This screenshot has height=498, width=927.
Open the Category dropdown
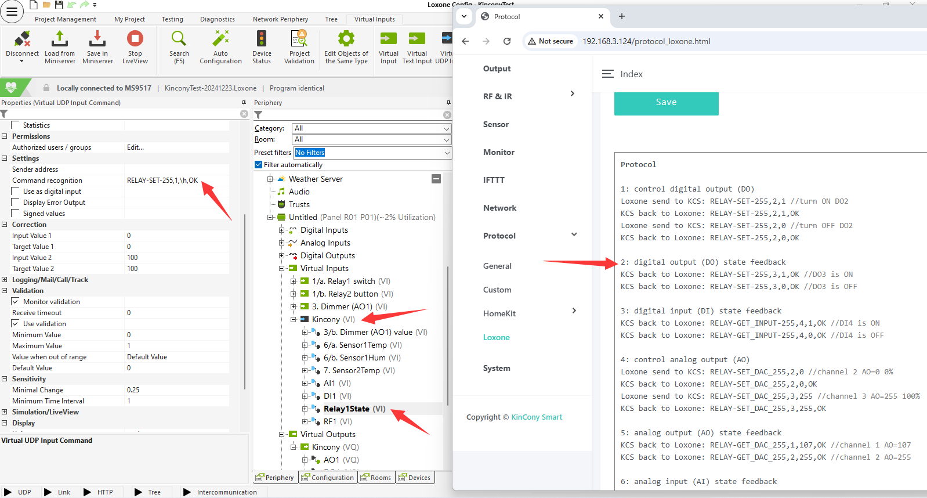(x=371, y=128)
